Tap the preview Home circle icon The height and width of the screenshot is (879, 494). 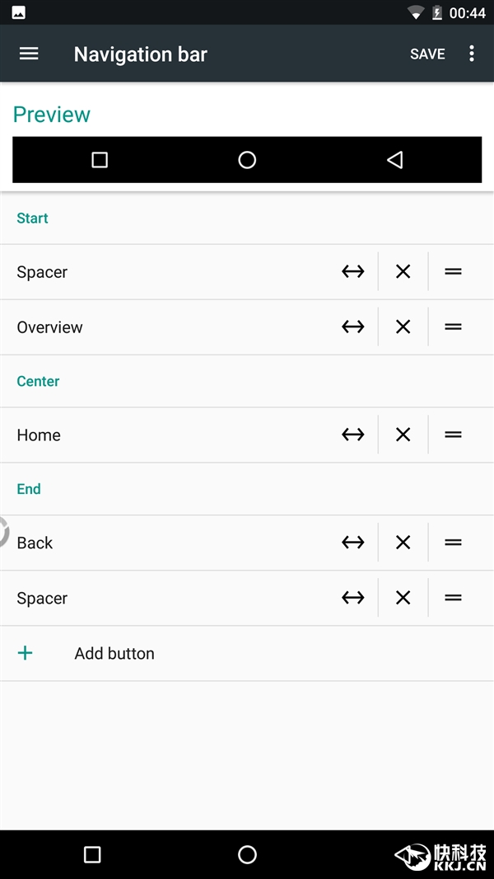(x=247, y=160)
